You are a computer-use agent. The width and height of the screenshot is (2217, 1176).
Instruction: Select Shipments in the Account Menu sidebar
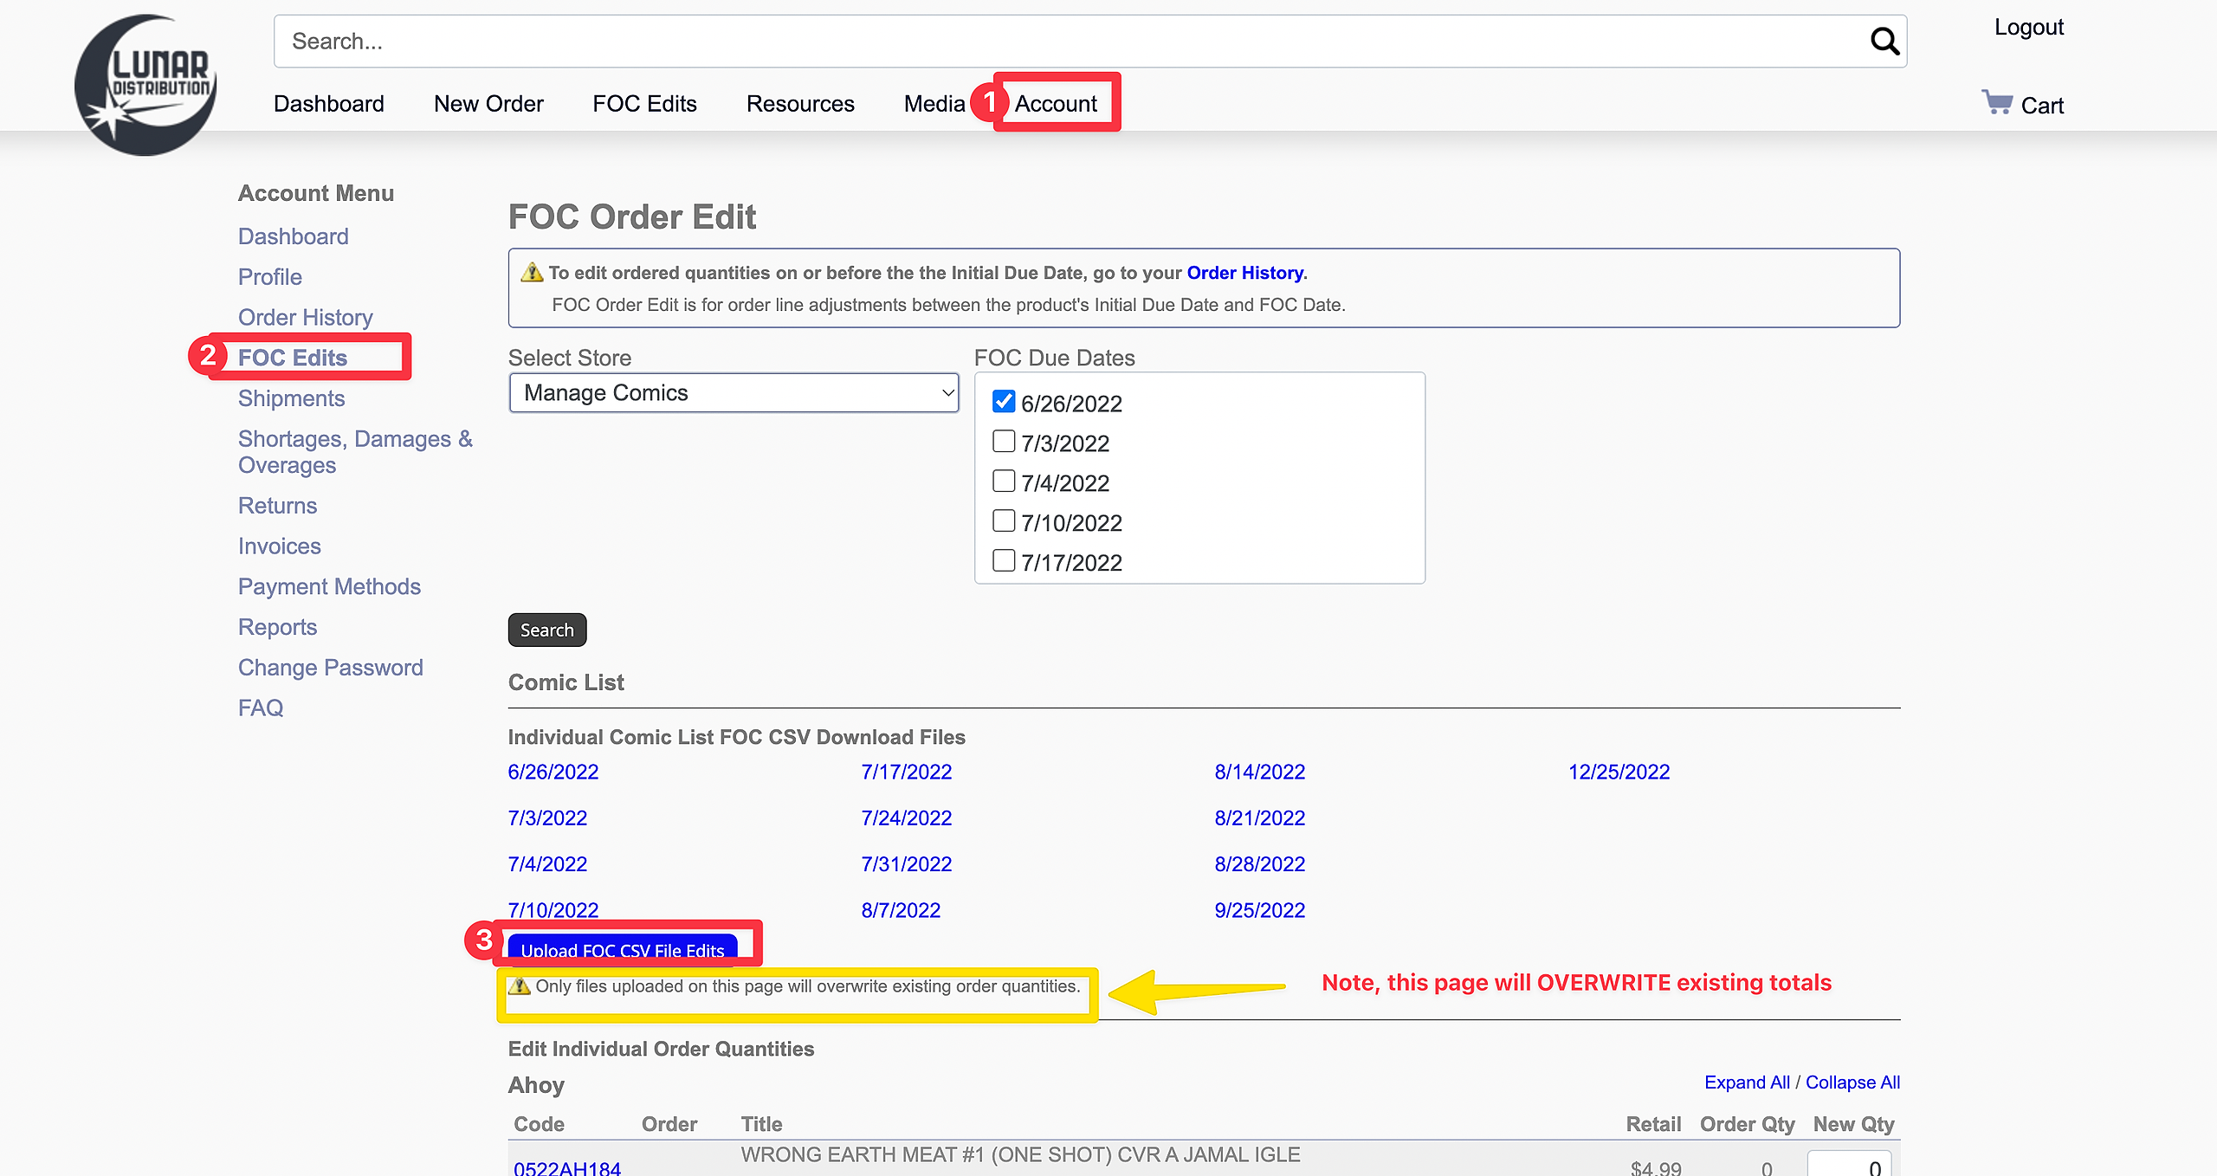291,398
